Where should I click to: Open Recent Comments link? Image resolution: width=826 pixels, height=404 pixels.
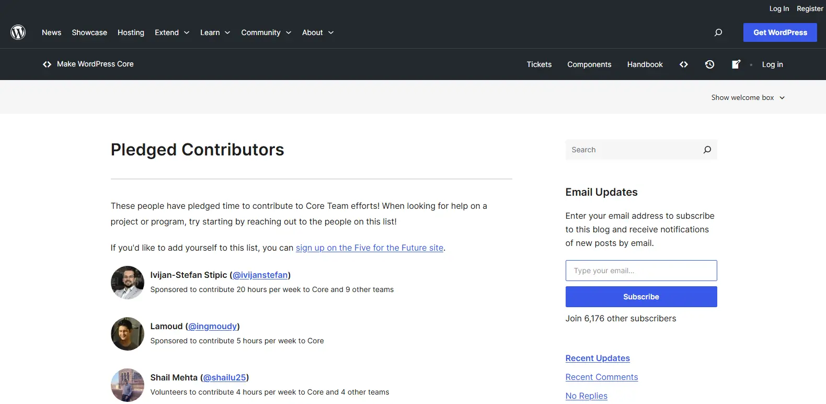click(x=602, y=377)
